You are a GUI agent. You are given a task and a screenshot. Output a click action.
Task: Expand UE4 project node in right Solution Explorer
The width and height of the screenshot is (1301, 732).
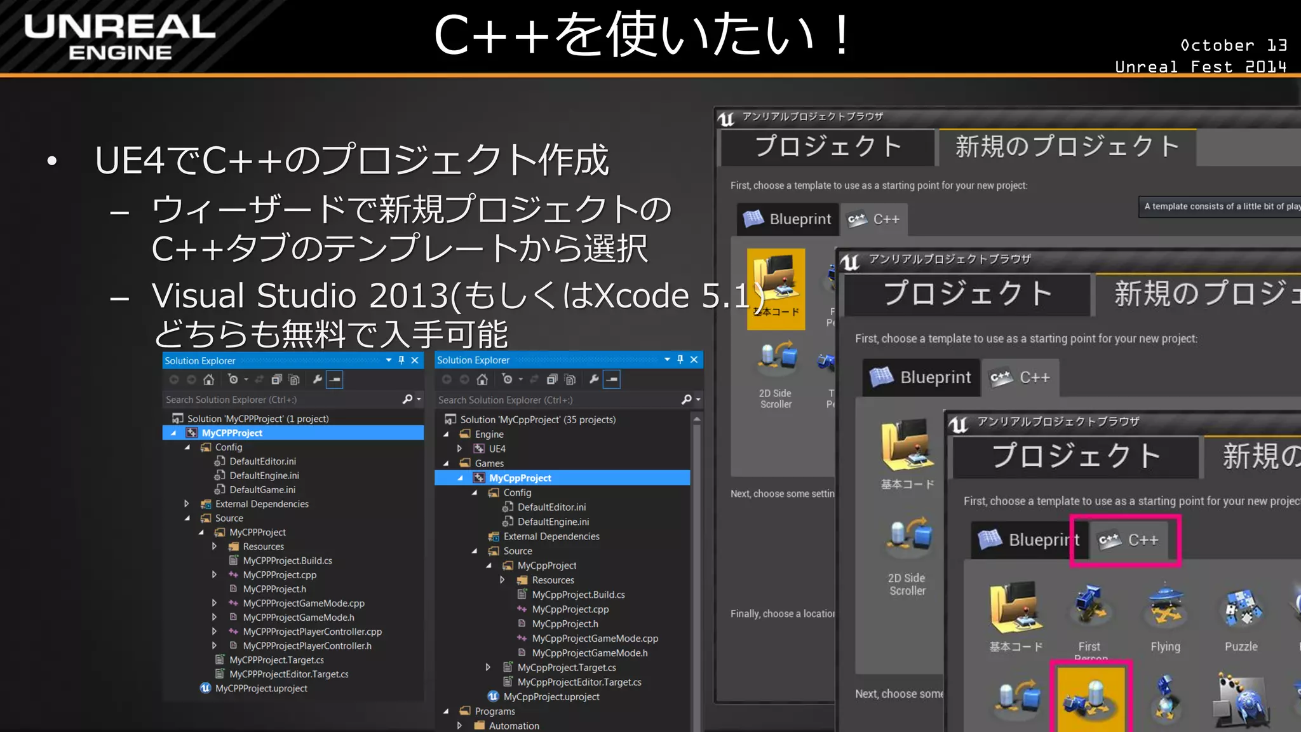pos(460,449)
